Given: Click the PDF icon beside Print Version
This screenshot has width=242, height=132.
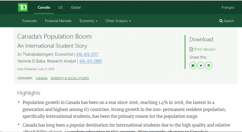Looking at the screenshot, I should pyautogui.click(x=191, y=49).
